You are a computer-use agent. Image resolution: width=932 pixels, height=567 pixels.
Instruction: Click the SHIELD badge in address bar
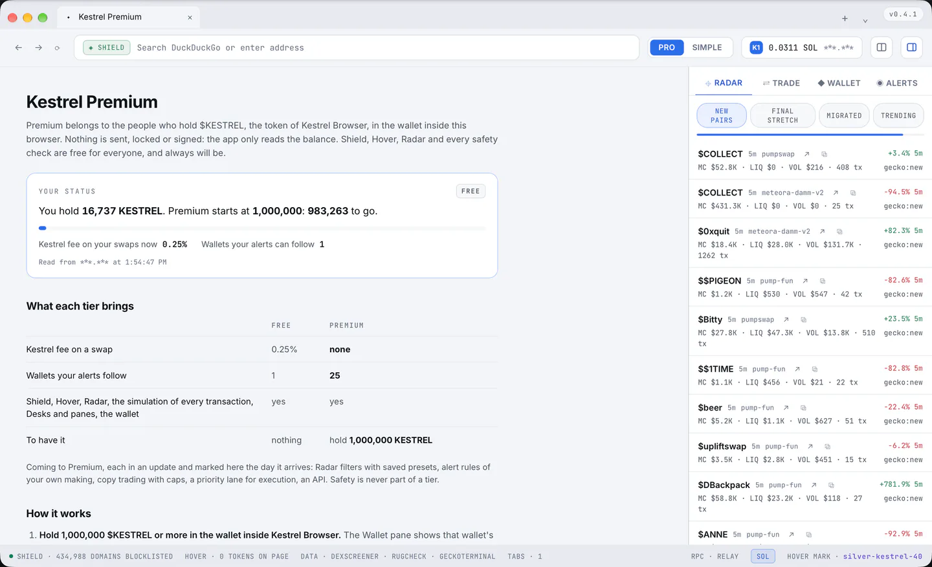point(107,48)
